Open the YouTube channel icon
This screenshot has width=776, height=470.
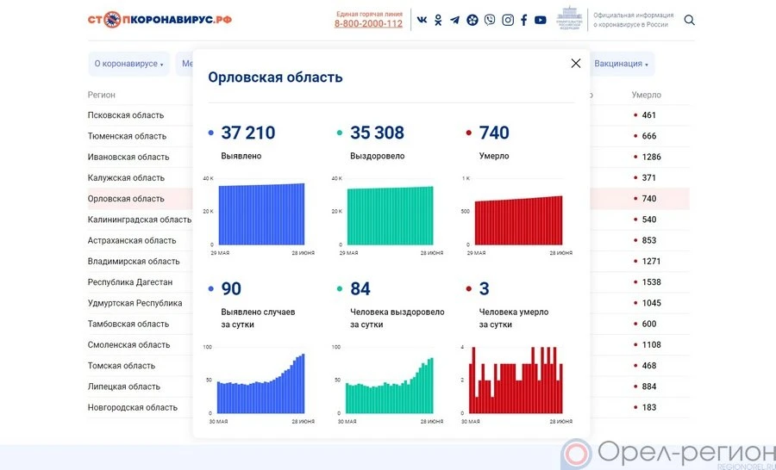pyautogui.click(x=540, y=20)
